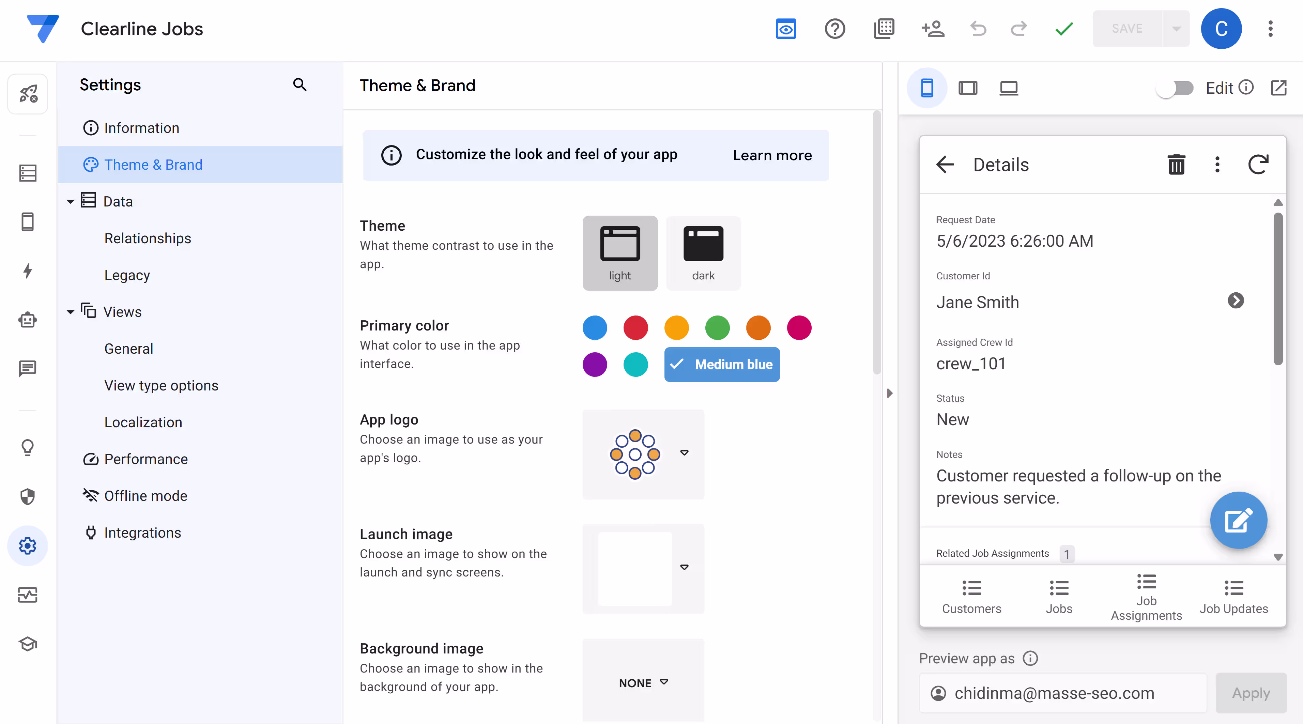Click the Learn more link
The image size is (1303, 724).
click(x=772, y=155)
